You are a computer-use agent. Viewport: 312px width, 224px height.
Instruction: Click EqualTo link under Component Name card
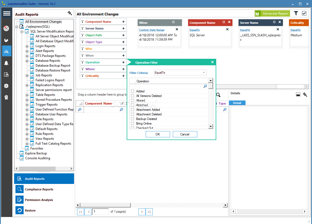point(195,30)
